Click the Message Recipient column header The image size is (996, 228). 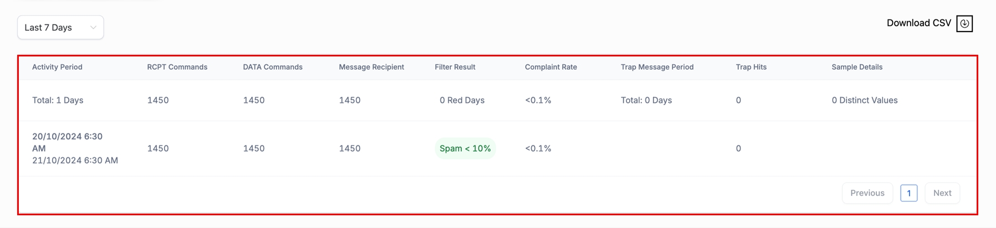[x=371, y=67]
